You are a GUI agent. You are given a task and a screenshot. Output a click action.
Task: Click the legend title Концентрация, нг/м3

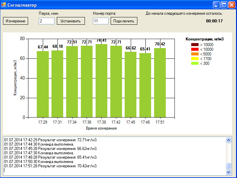[x=205, y=39]
